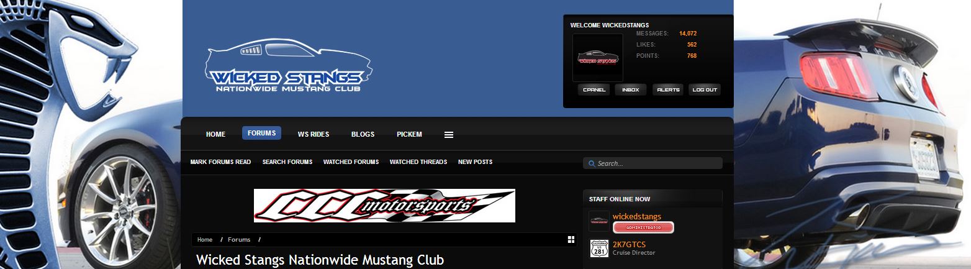Open the Alerts button
This screenshot has height=269, width=971.
668,89
